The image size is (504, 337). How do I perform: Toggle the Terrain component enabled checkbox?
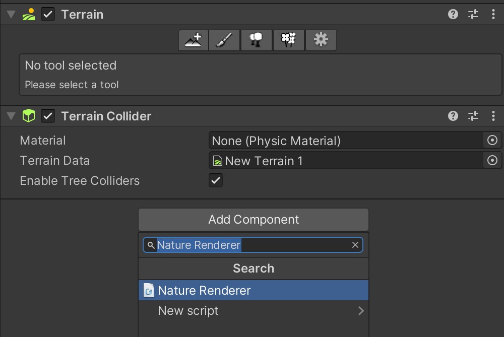(49, 14)
